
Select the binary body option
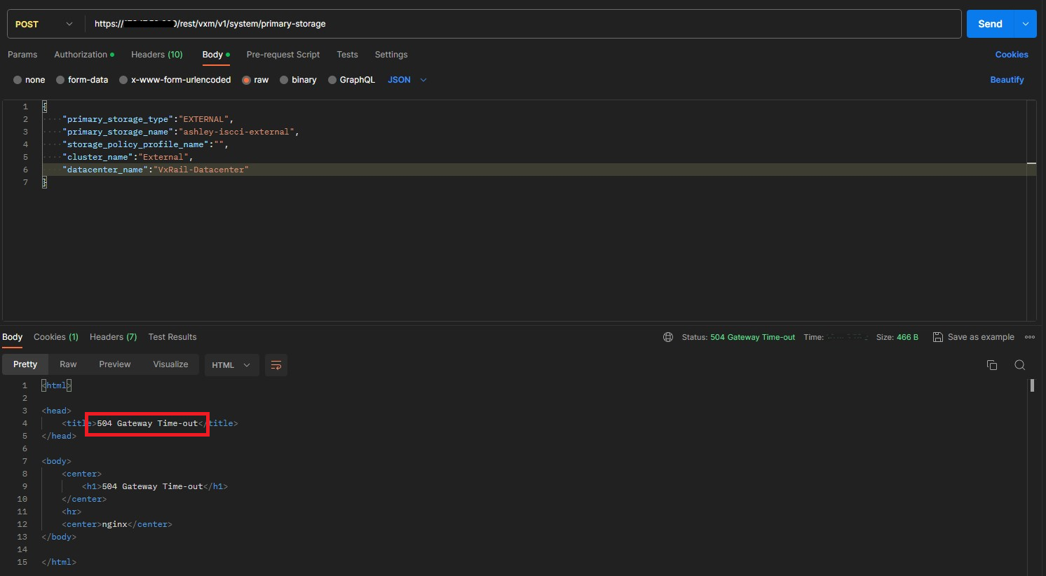[x=298, y=79]
